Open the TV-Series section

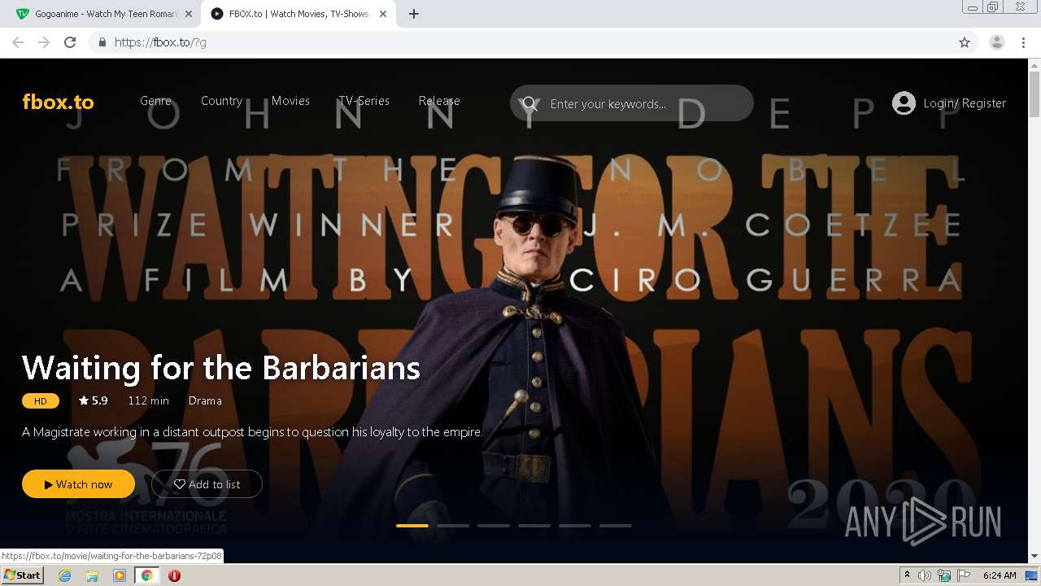[364, 101]
